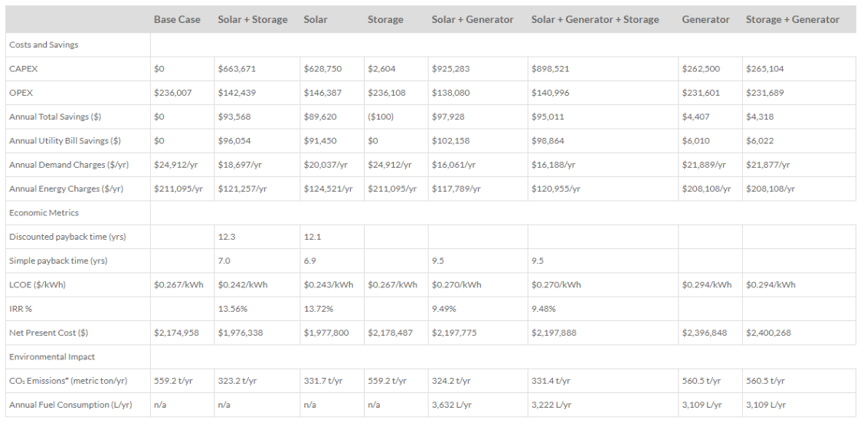Click the simple payback value 6.9
Viewport: 864px width, 423px height.
tap(309, 261)
